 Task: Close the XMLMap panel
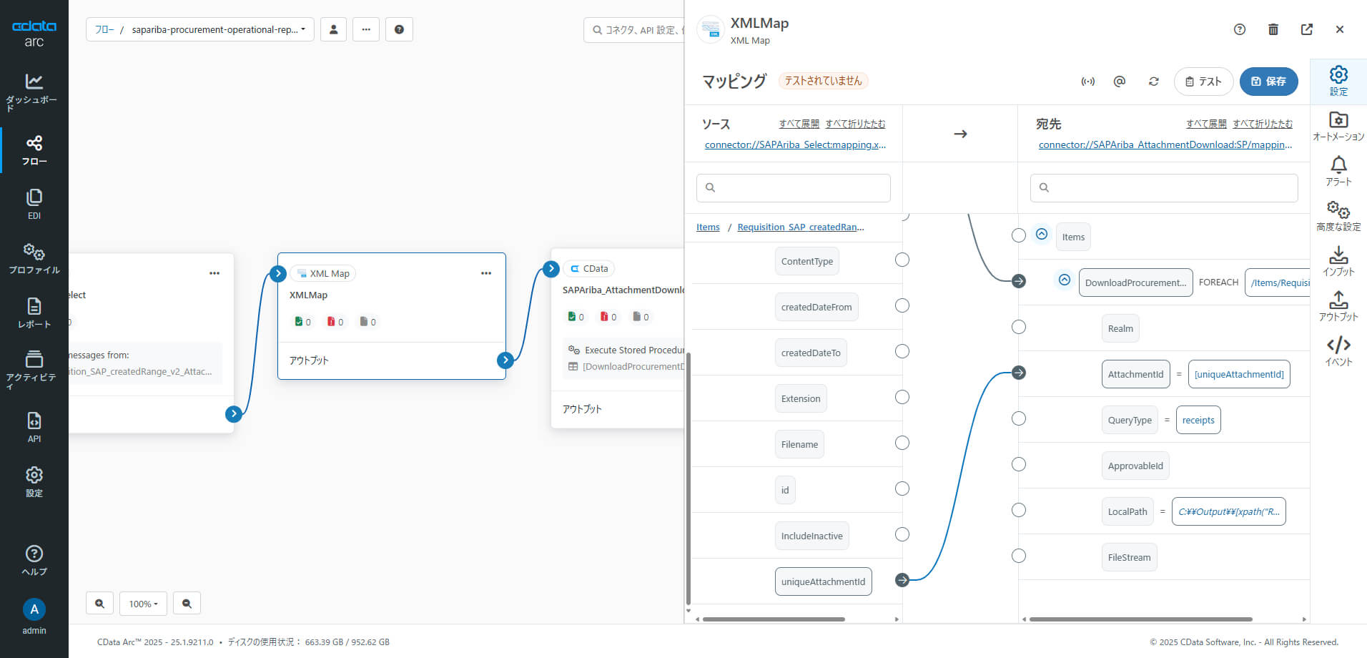coord(1340,29)
